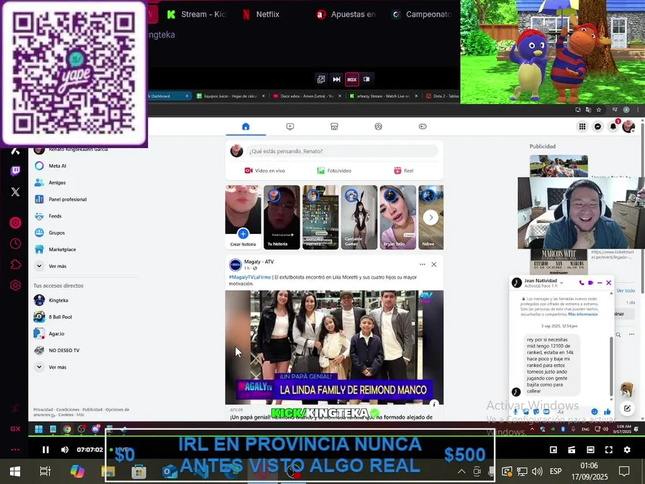Search contacts with the magnifier icon
The width and height of the screenshot is (645, 484).
tap(618, 335)
